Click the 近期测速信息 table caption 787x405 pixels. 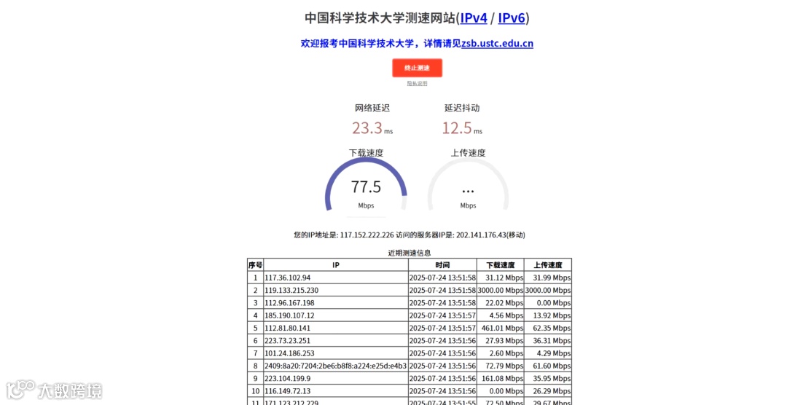[410, 253]
